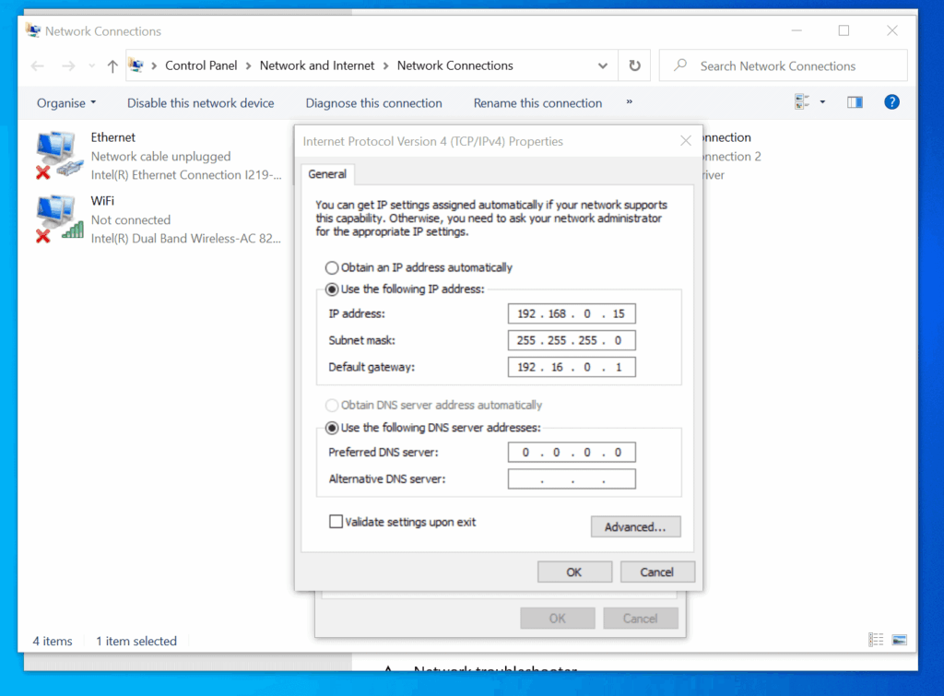The height and width of the screenshot is (696, 944).
Task: Switch to the General tab
Action: pyautogui.click(x=327, y=174)
